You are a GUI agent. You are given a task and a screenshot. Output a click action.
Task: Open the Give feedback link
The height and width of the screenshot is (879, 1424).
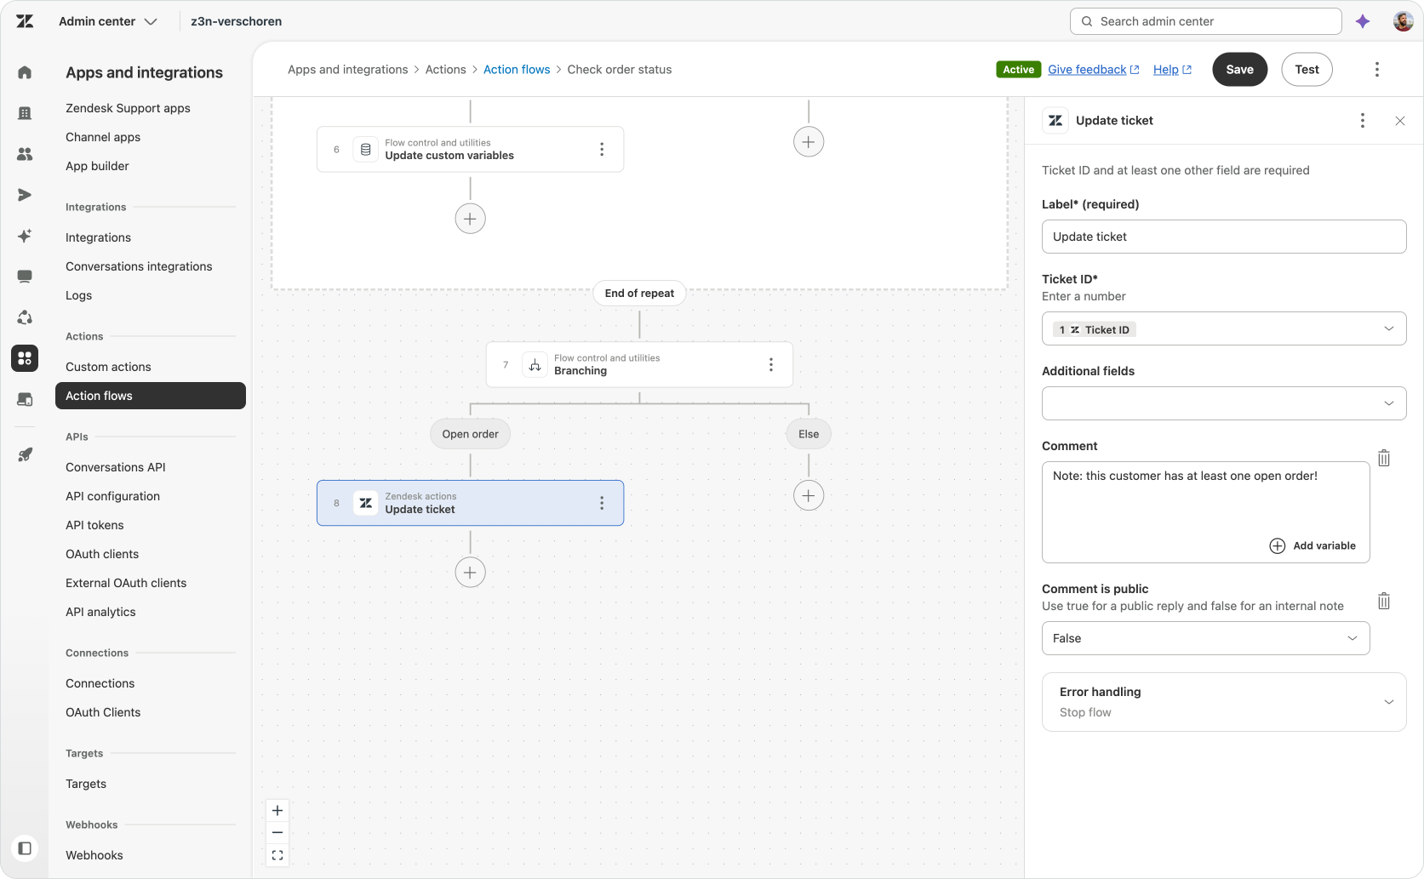[1093, 70]
